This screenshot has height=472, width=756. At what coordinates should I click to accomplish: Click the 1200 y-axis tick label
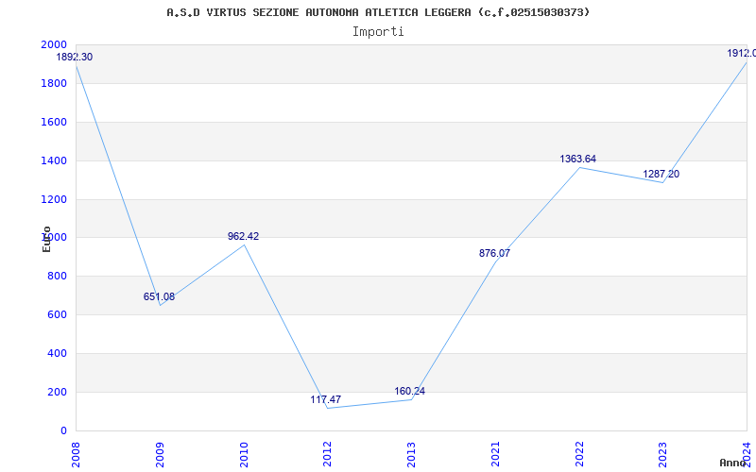pyautogui.click(x=54, y=199)
